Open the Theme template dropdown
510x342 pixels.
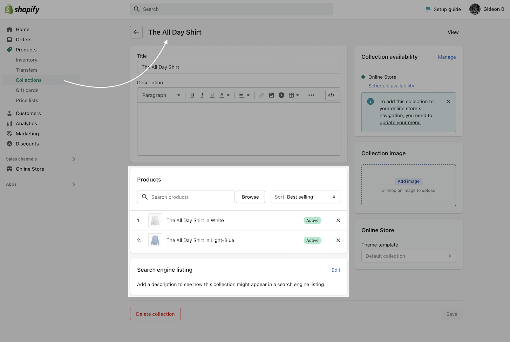tap(408, 256)
